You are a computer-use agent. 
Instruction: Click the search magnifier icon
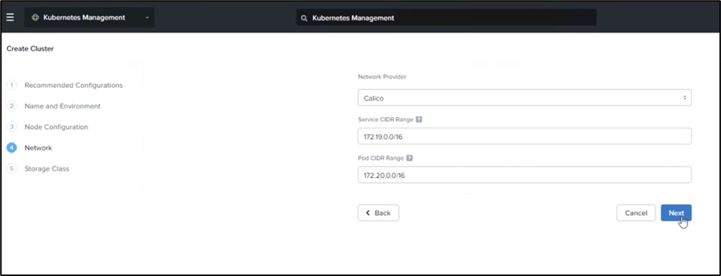pyautogui.click(x=304, y=19)
